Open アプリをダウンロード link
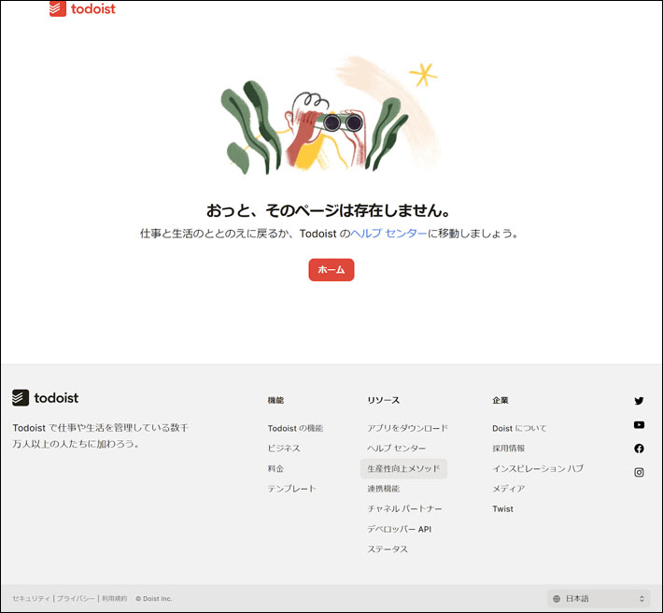This screenshot has width=663, height=613. click(x=407, y=428)
